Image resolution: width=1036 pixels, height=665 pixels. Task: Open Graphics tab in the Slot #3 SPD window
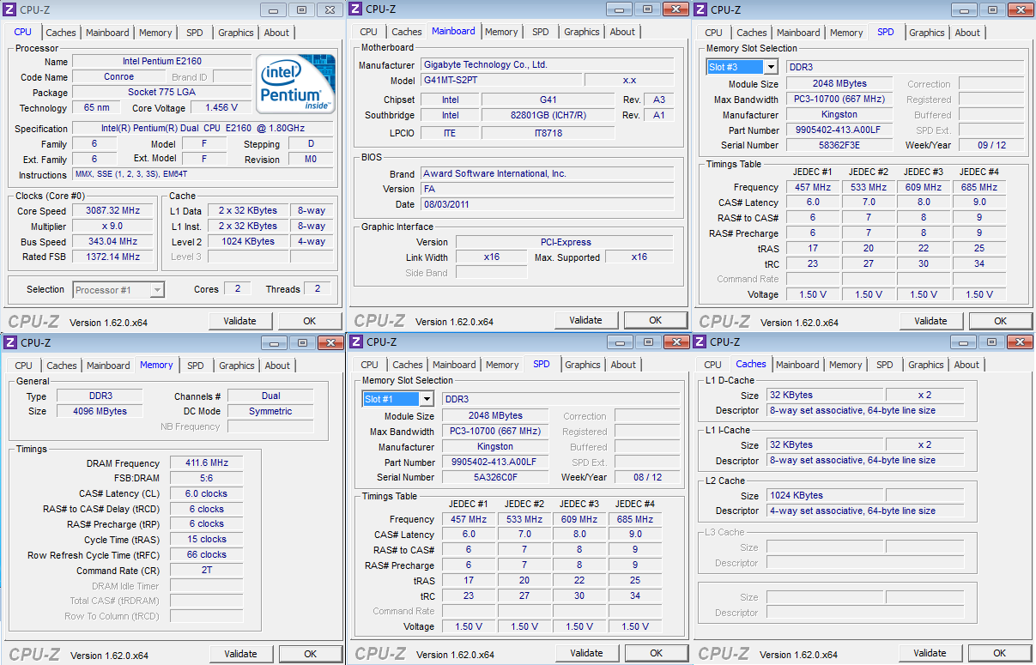tap(927, 33)
